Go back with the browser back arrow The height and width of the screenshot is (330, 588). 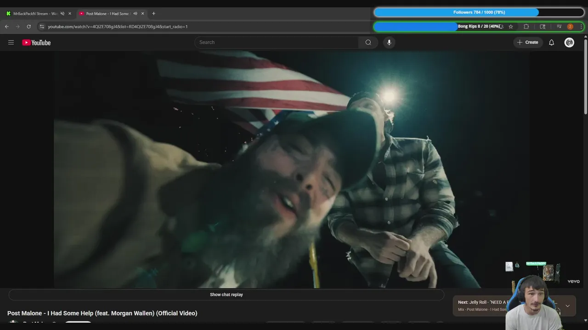6,27
